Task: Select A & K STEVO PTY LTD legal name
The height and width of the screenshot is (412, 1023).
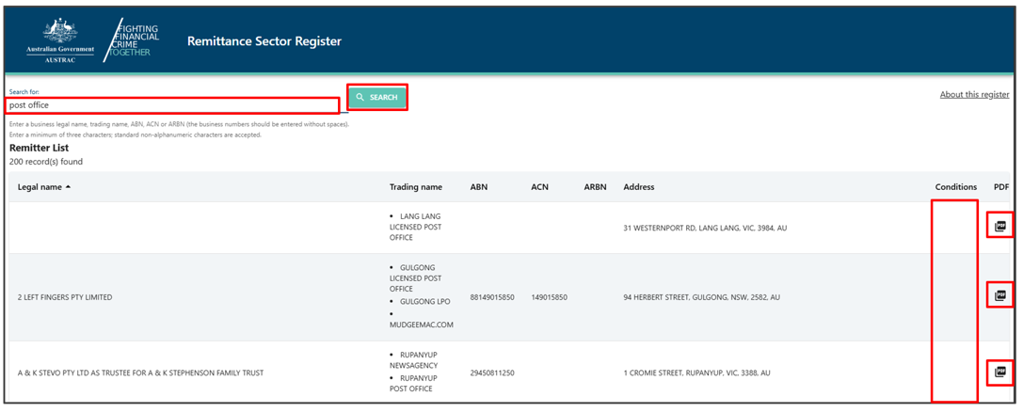Action: coord(140,373)
